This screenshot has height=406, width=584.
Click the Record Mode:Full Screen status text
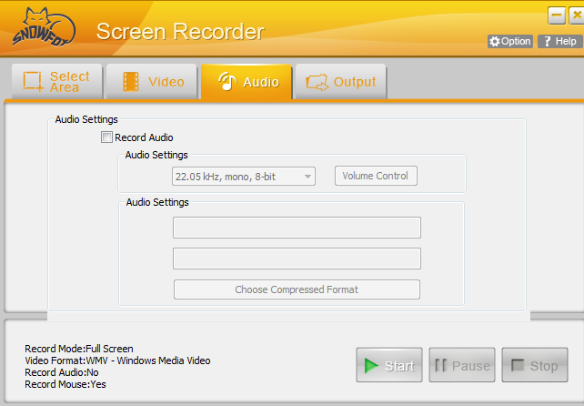click(x=79, y=349)
